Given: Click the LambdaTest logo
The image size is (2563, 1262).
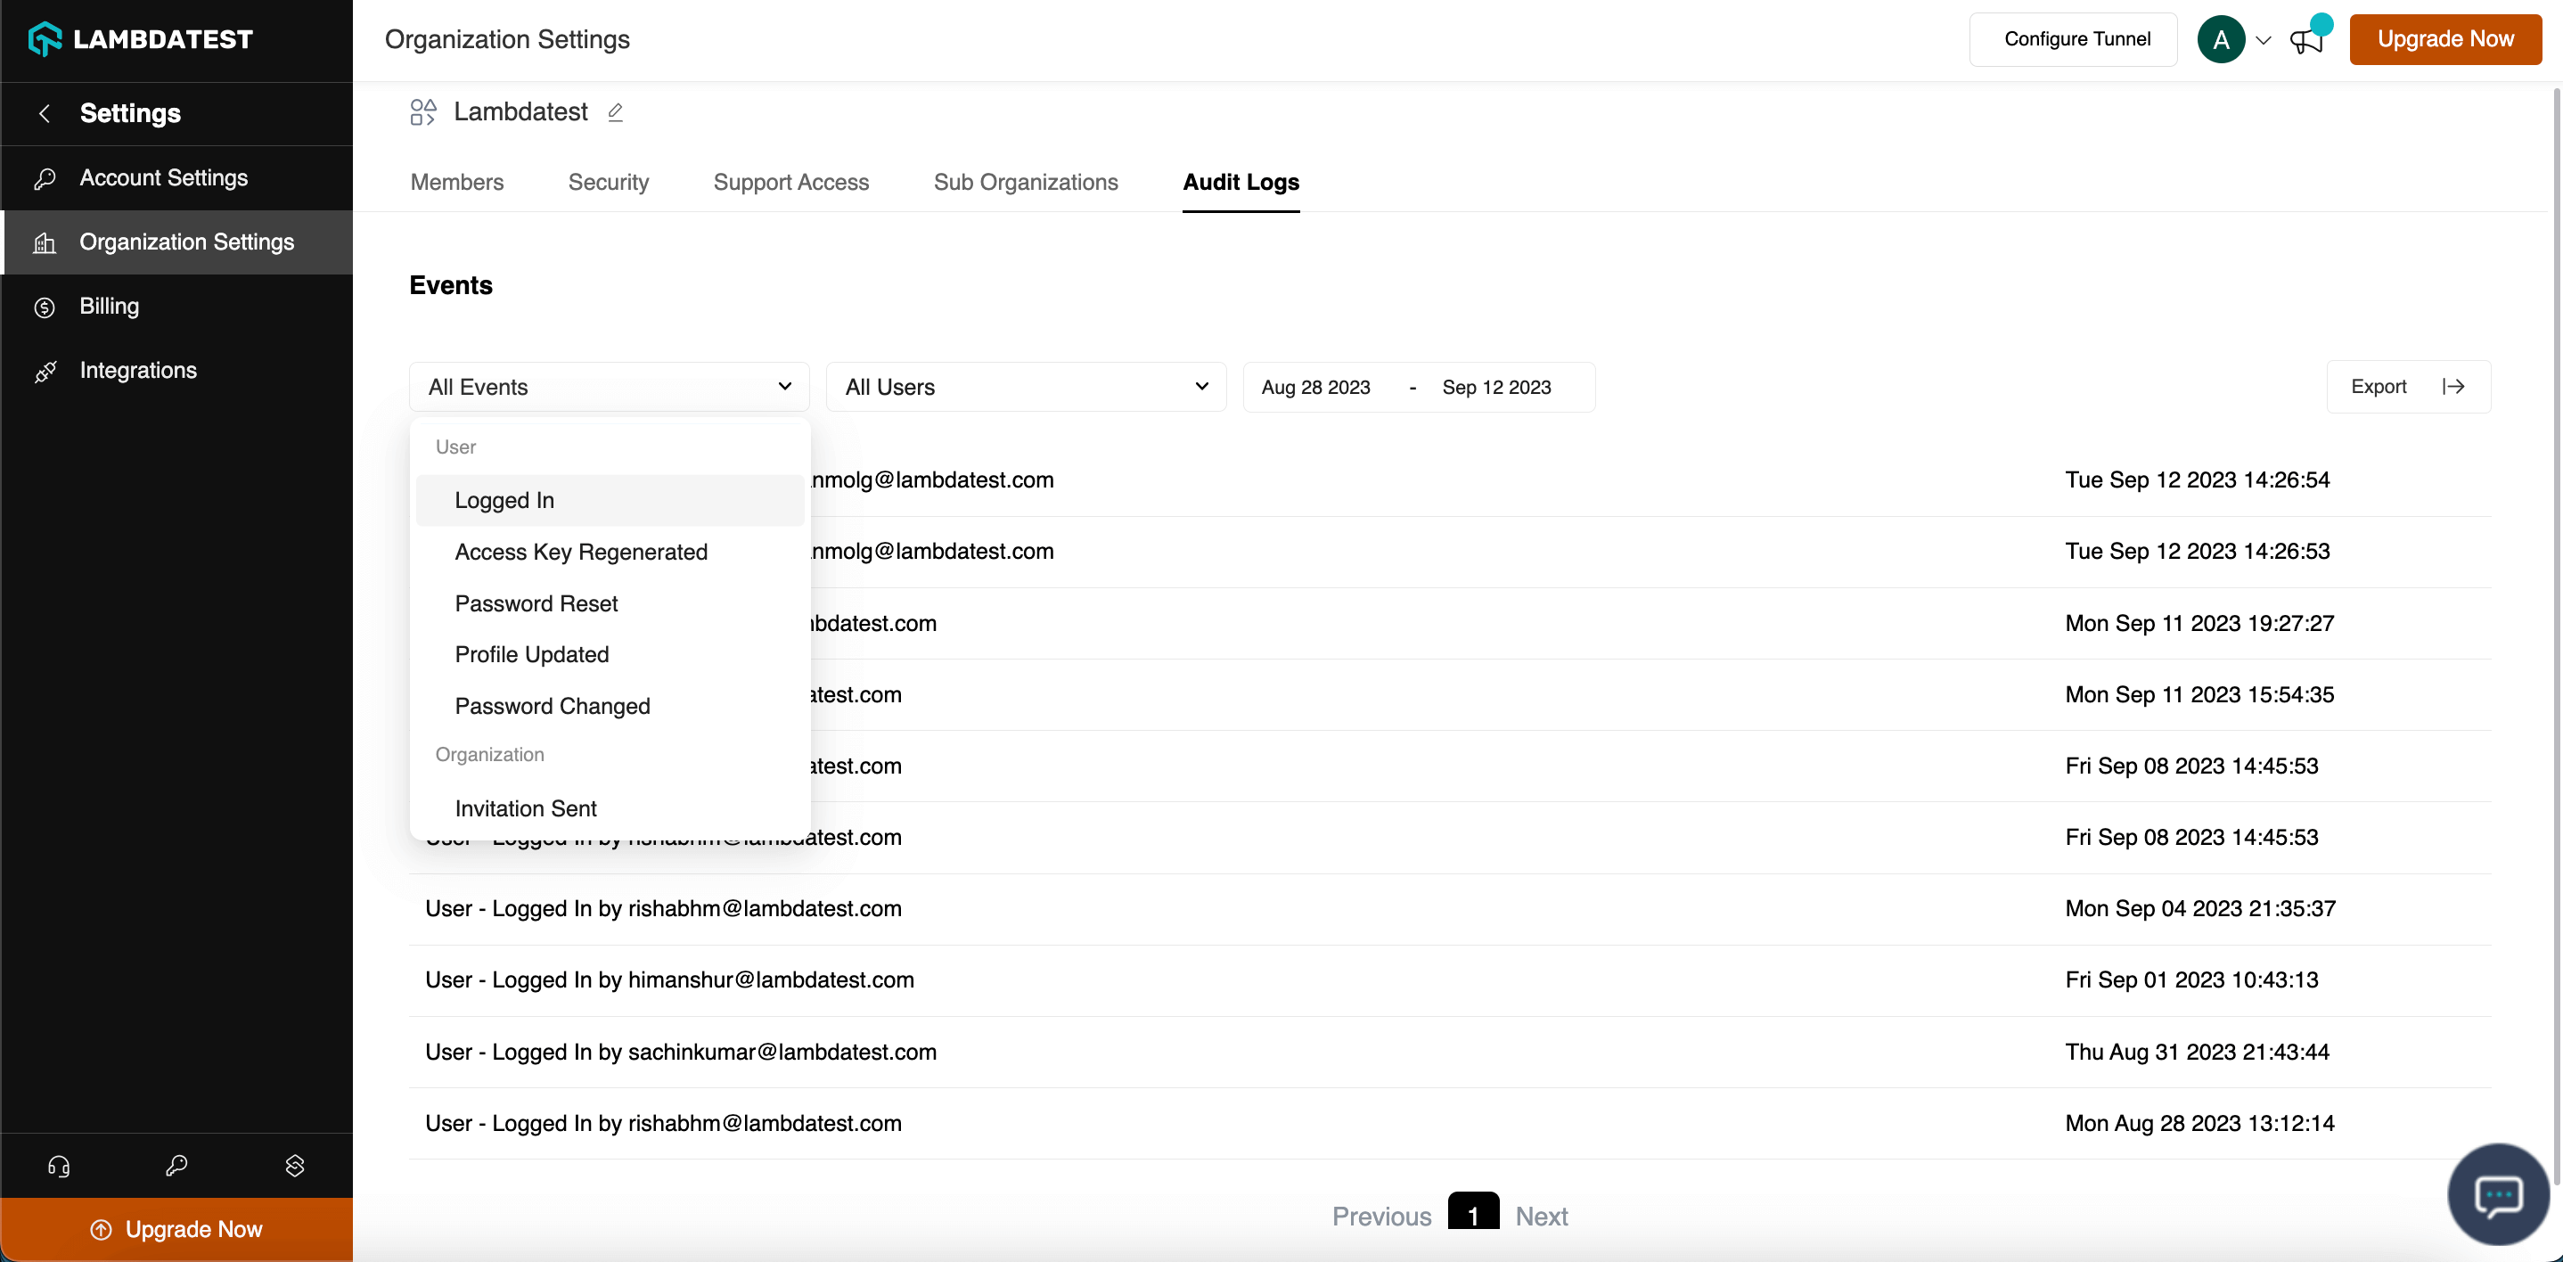Looking at the screenshot, I should click(x=140, y=40).
